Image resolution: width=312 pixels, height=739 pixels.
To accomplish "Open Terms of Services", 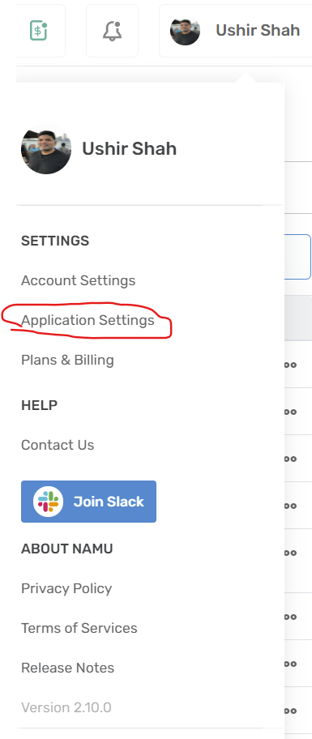I will point(79,628).
